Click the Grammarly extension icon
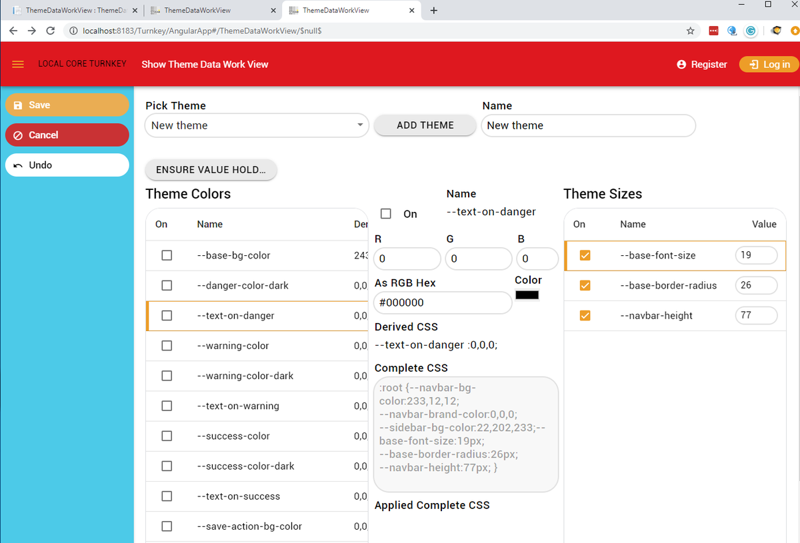Image resolution: width=800 pixels, height=543 pixels. click(x=751, y=31)
